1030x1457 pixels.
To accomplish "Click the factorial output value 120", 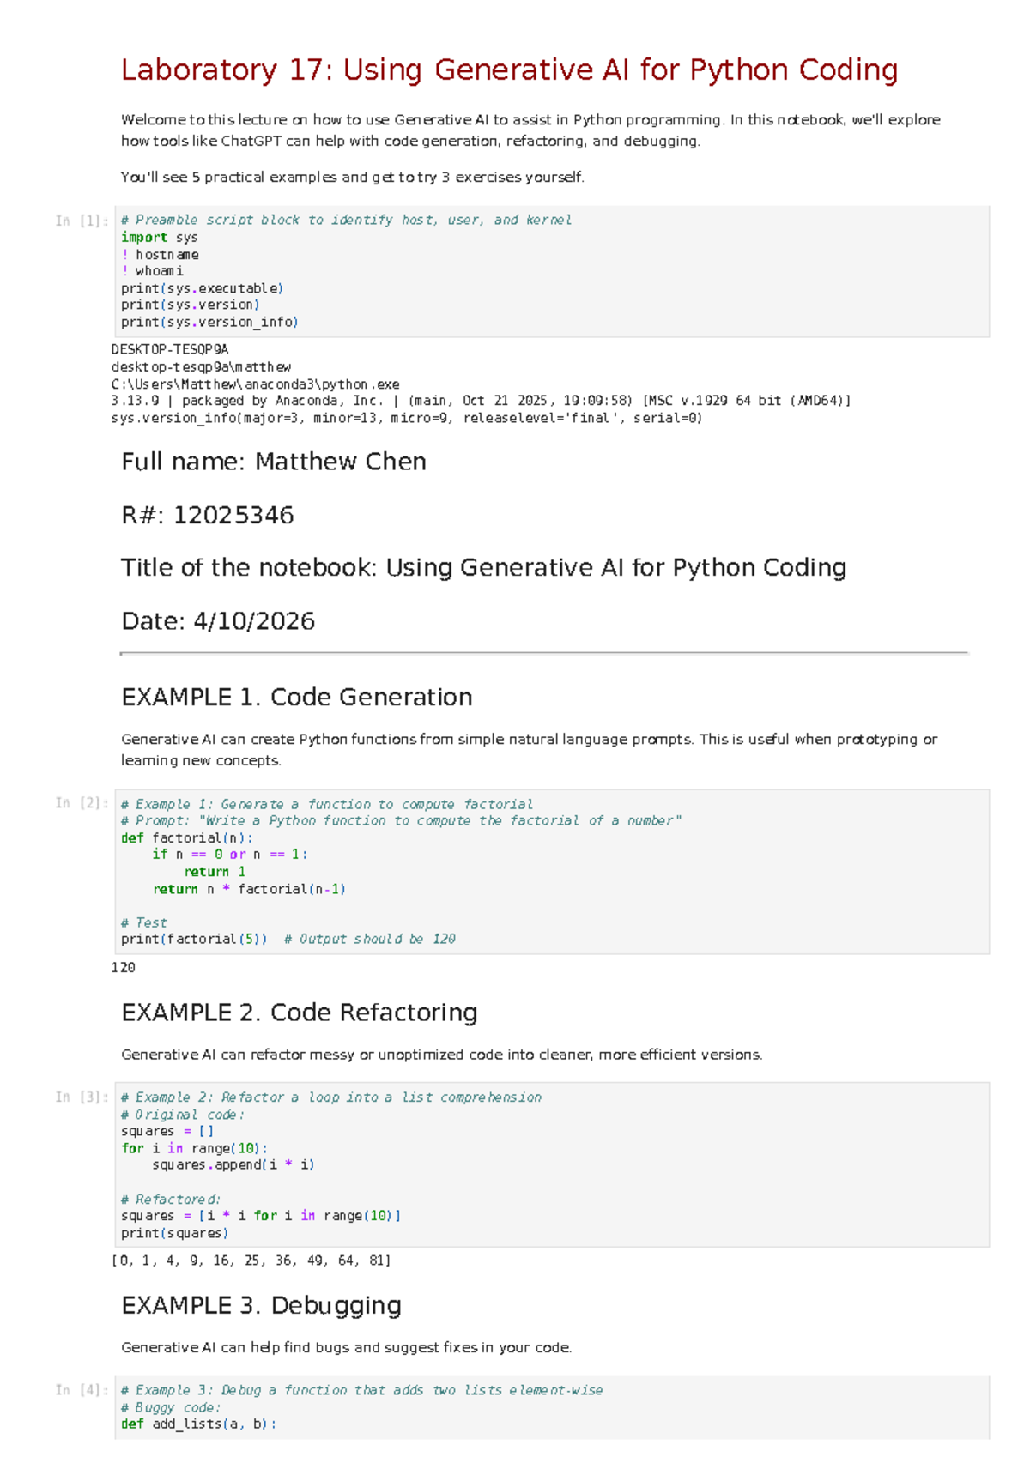I will point(124,967).
